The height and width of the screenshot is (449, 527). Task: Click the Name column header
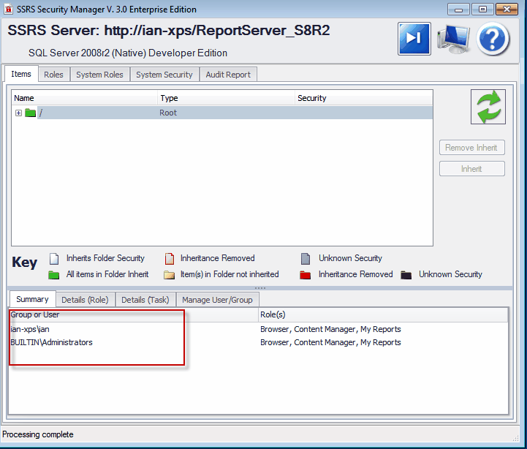[x=85, y=98]
